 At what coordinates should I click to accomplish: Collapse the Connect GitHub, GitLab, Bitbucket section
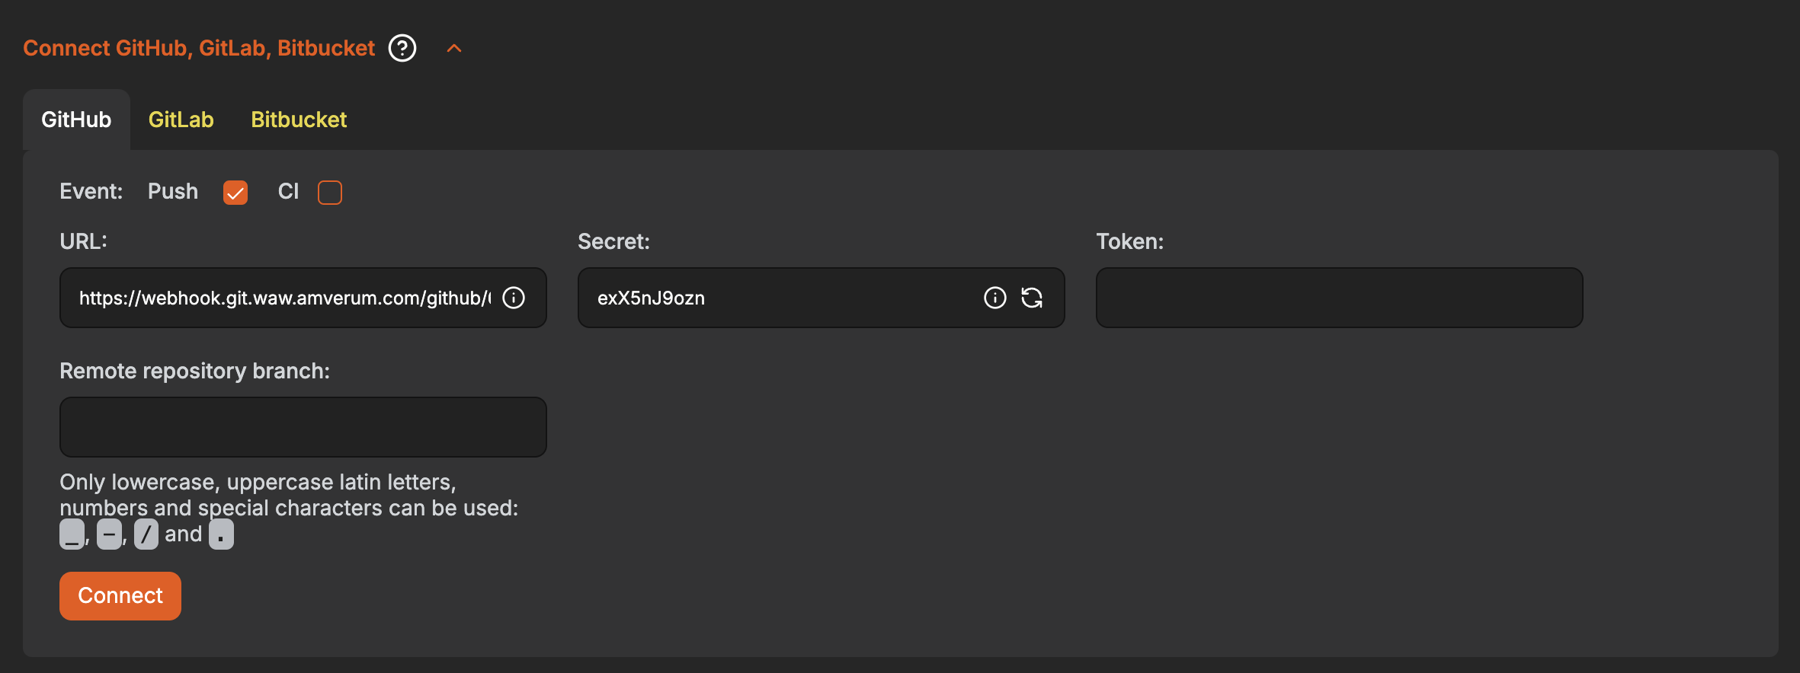(x=454, y=48)
